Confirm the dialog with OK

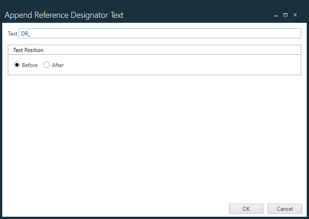click(246, 209)
